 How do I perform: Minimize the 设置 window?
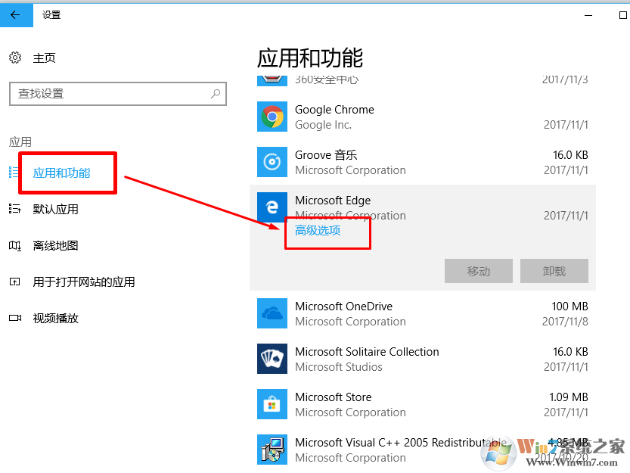tap(588, 15)
